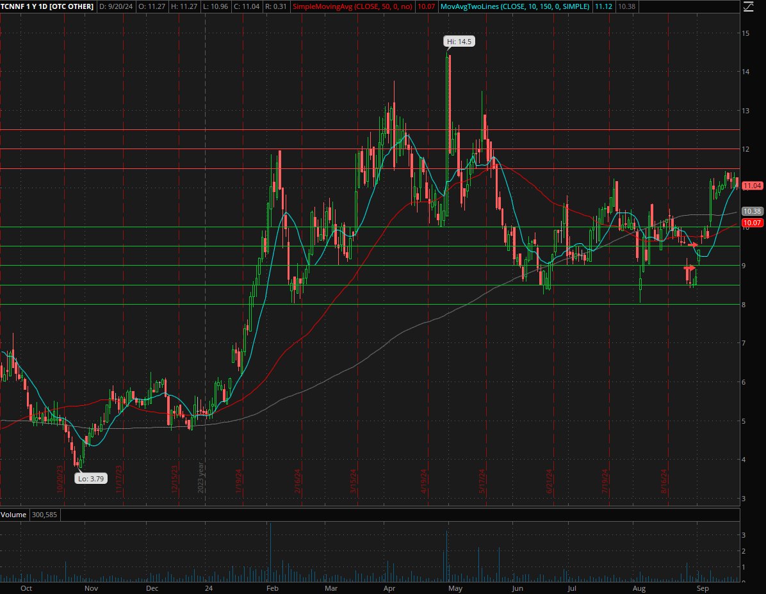This screenshot has width=766, height=594.
Task: Select the Sep label on the time axis
Action: (x=703, y=588)
